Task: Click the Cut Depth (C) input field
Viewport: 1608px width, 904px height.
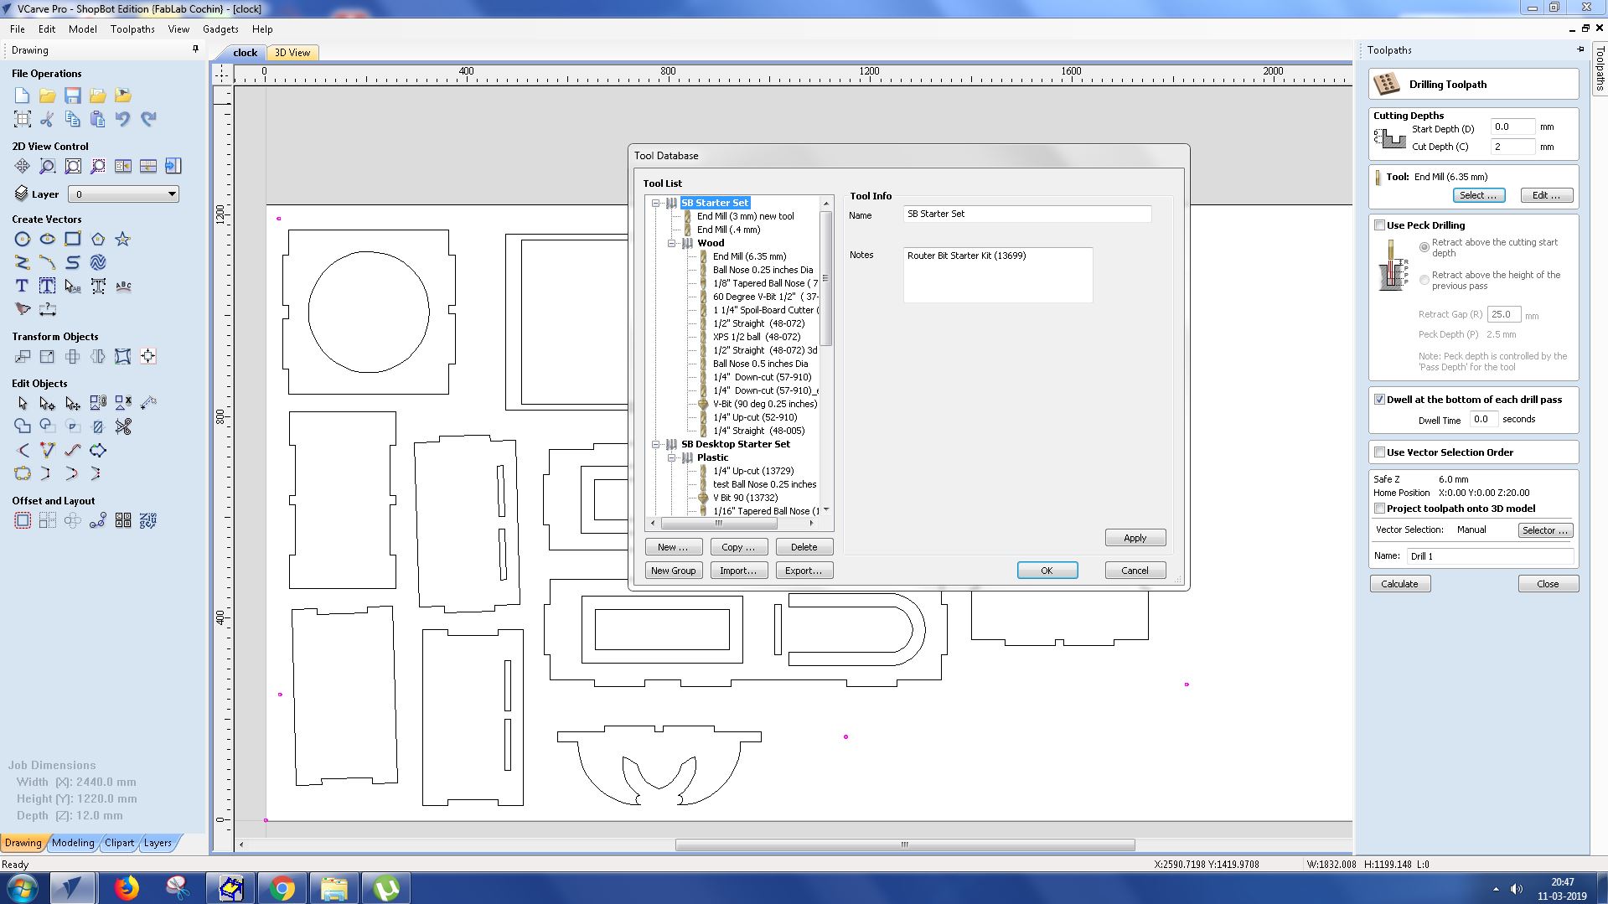Action: tap(1512, 147)
